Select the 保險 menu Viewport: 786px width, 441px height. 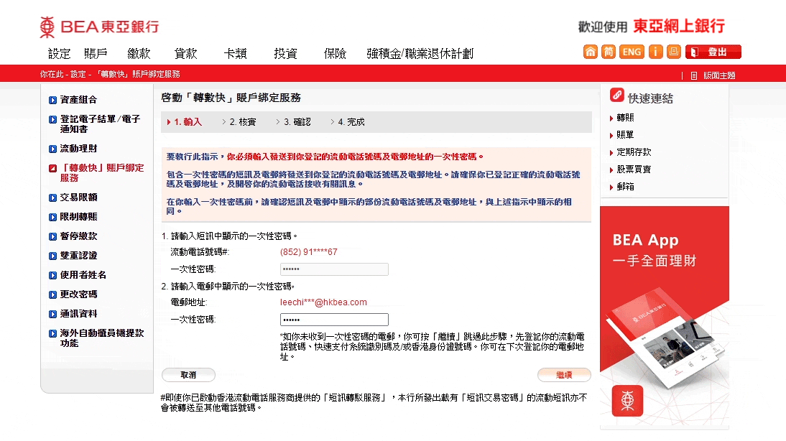(335, 54)
